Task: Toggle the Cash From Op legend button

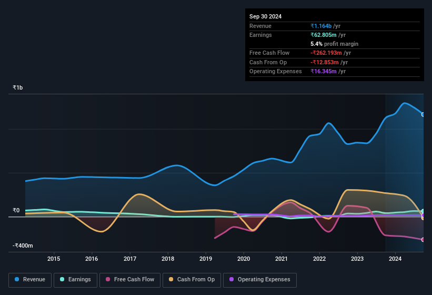Action: pyautogui.click(x=192, y=280)
